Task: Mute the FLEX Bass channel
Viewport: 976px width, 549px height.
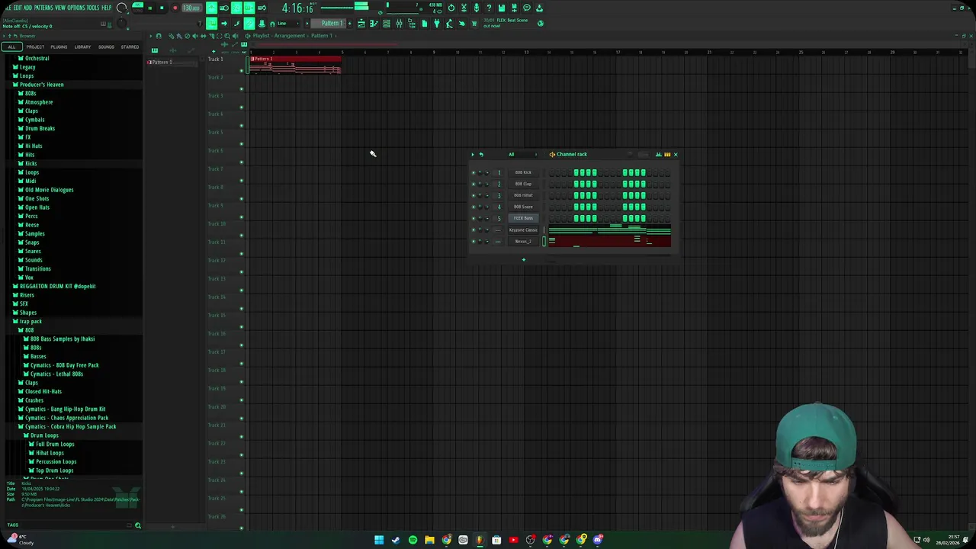Action: (x=474, y=218)
